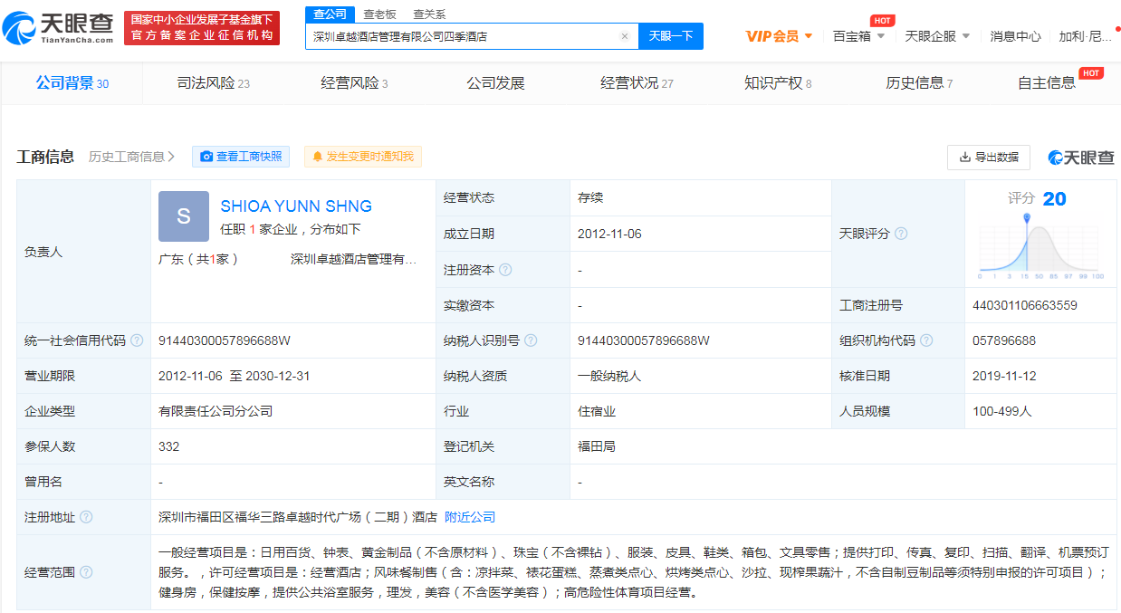Open 深圳卓越酒店管理有... company link
This screenshot has width=1121, height=613.
[353, 259]
